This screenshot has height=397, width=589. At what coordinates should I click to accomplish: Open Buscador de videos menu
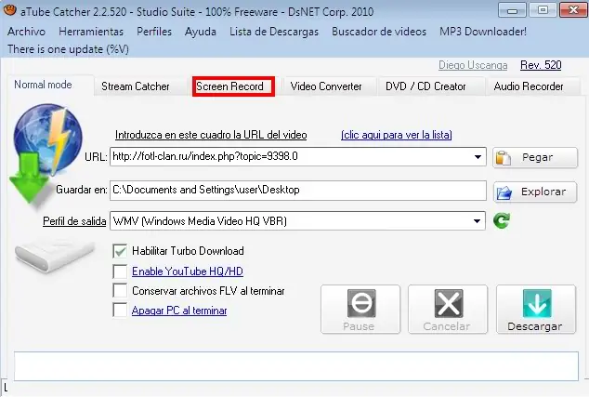pos(379,32)
